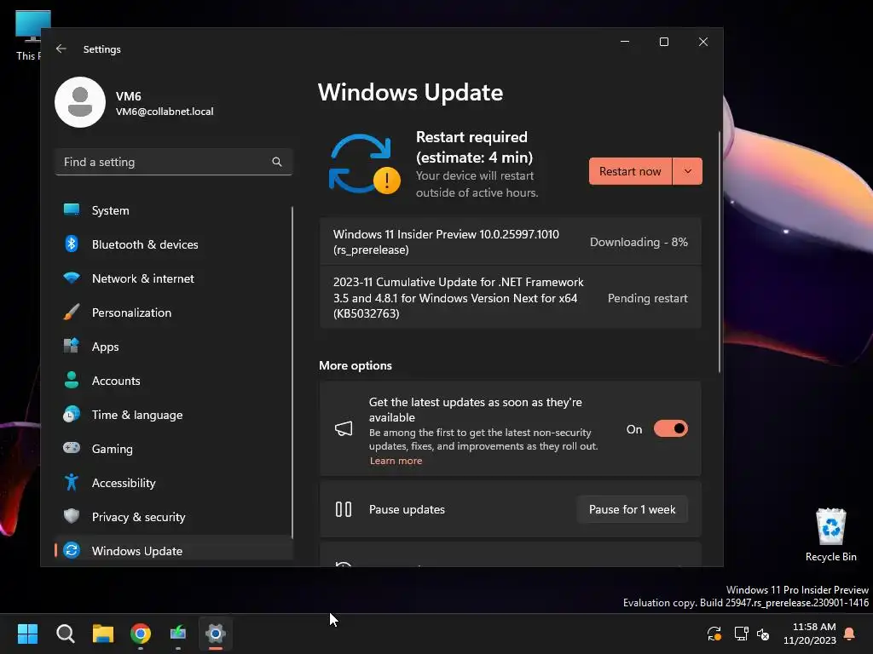This screenshot has height=654, width=873.
Task: Click the Privacy & security shield icon
Action: [72, 516]
